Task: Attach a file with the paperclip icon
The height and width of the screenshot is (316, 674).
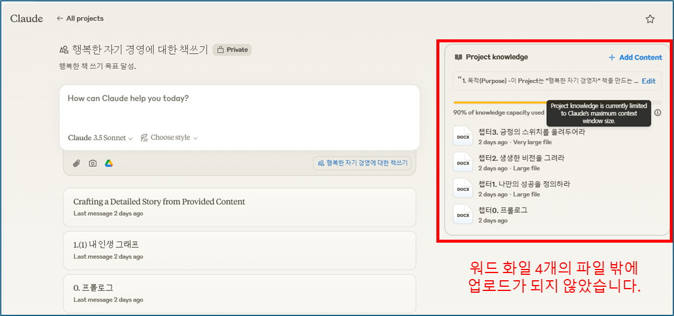Action: [x=76, y=163]
